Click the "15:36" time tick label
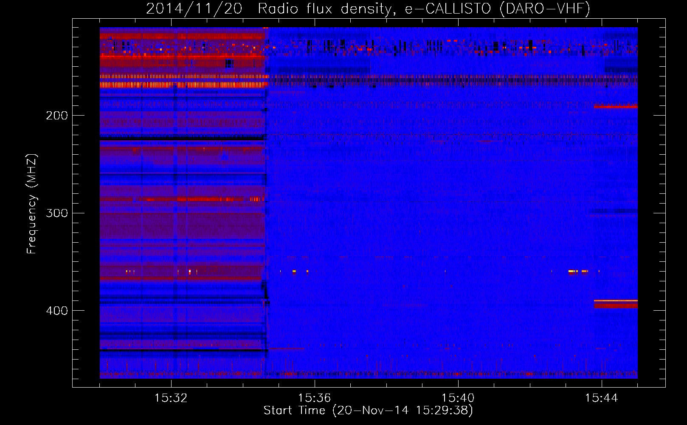 click(x=315, y=398)
